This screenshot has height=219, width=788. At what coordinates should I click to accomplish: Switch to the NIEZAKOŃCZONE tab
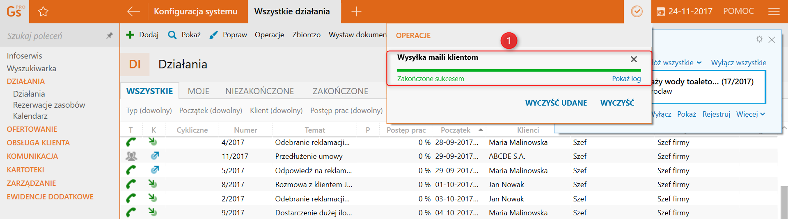[259, 91]
